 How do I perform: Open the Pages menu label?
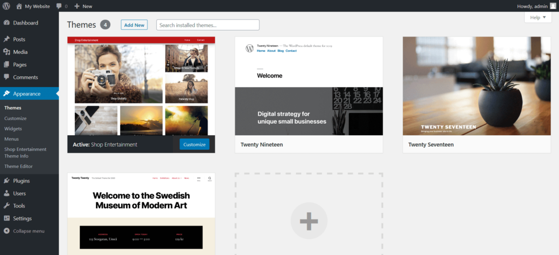pos(20,65)
